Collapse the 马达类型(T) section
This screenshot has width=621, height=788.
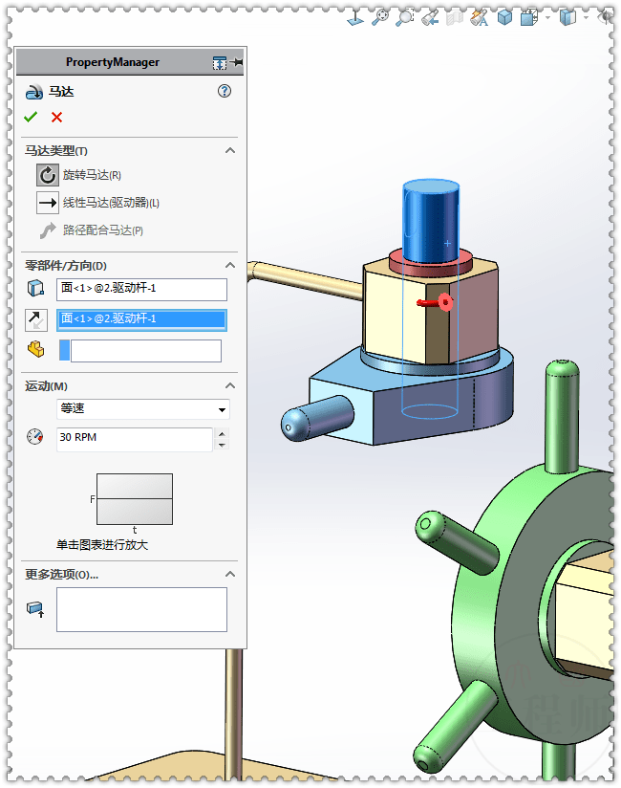coord(230,150)
